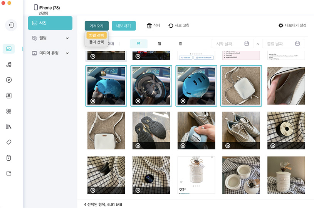Screen dimensions: 314x208
Task: Click the gear icon for 내보내기 설정
Action: pos(281,26)
